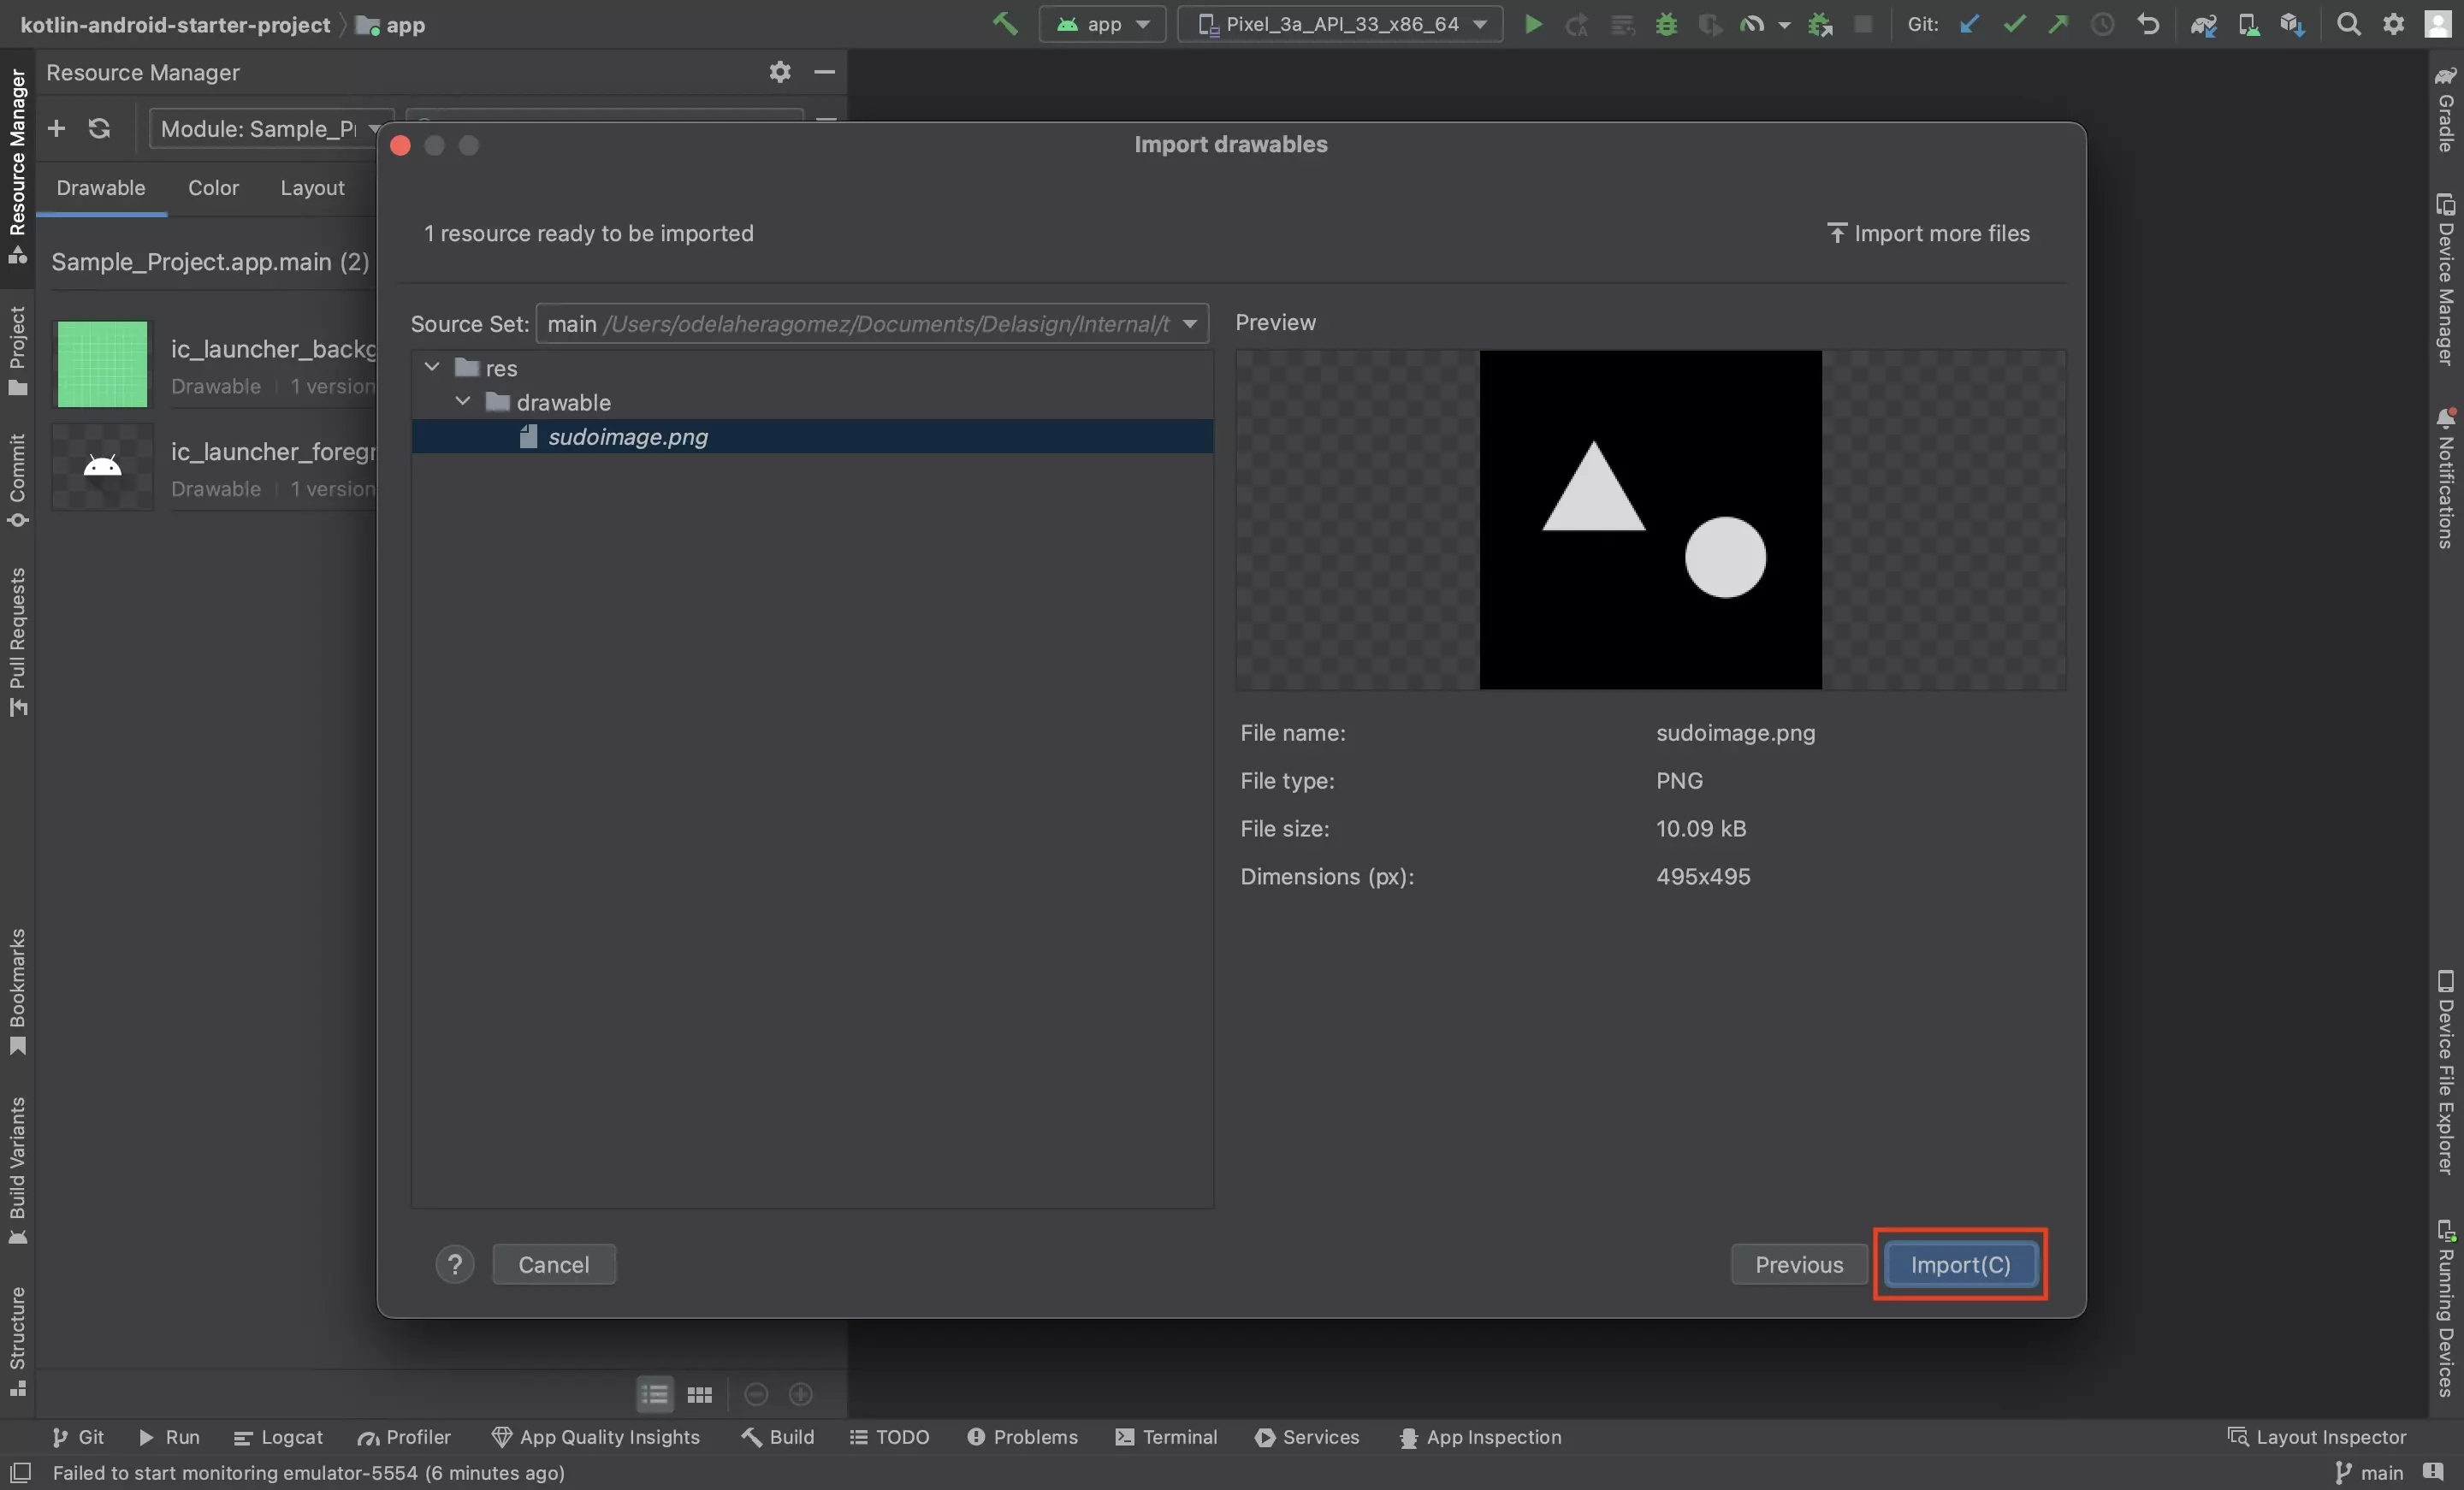
Task: Switch to the Color tab
Action: coord(213,188)
